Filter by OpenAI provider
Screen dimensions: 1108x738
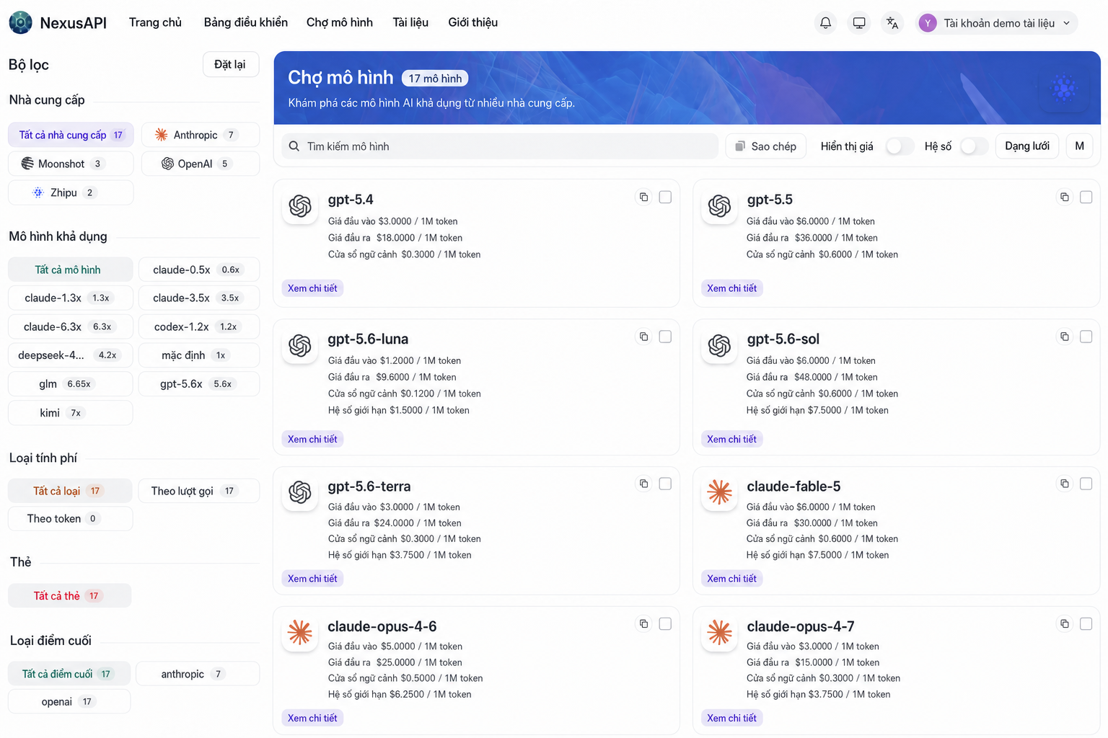tap(201, 164)
